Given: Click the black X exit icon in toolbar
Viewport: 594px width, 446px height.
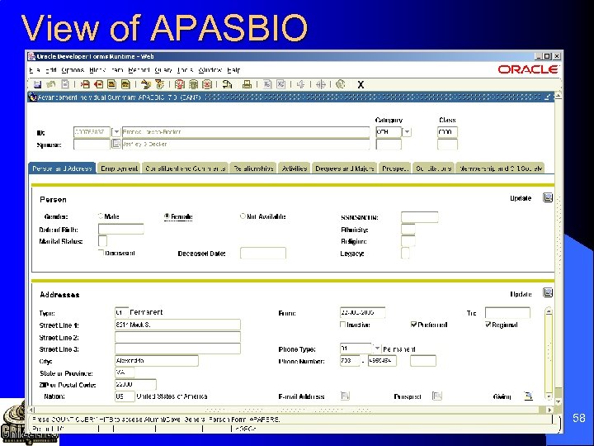Looking at the screenshot, I should tap(361, 84).
